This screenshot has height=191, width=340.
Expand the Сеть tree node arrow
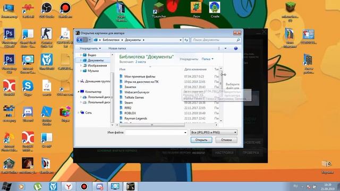[x=79, y=112]
